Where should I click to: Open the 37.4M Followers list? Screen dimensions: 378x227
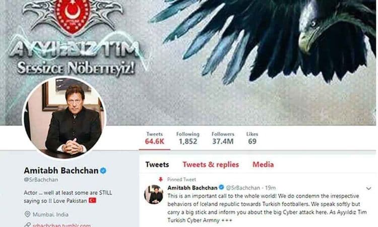223,138
